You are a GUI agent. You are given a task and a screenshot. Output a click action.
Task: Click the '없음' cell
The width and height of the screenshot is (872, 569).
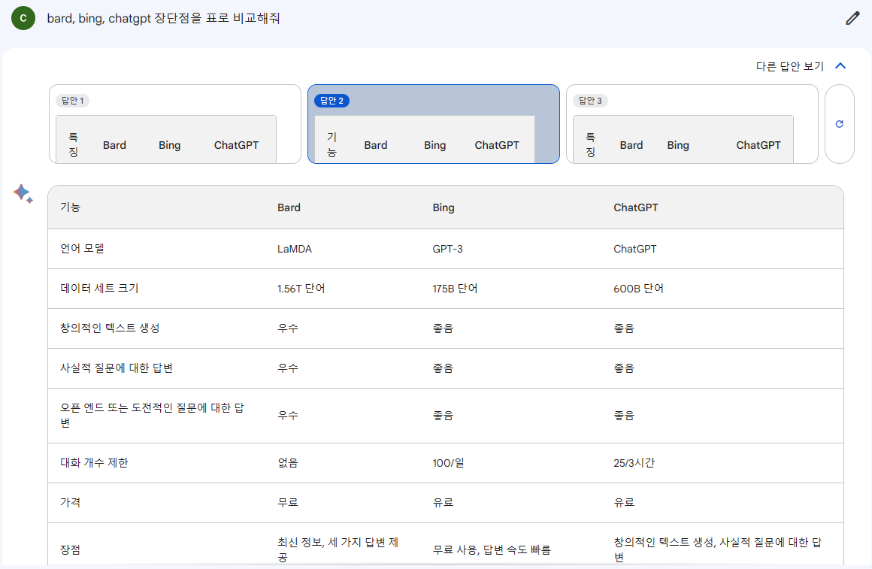coord(287,463)
